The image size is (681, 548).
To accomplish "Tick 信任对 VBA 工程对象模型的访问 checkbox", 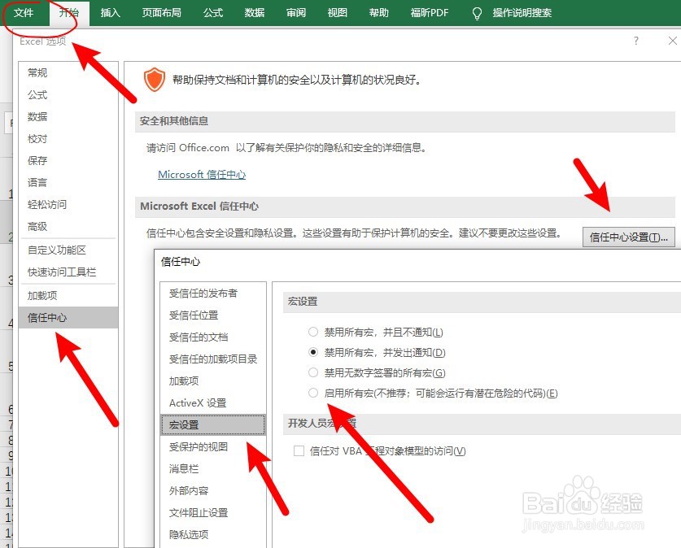I will (x=299, y=450).
